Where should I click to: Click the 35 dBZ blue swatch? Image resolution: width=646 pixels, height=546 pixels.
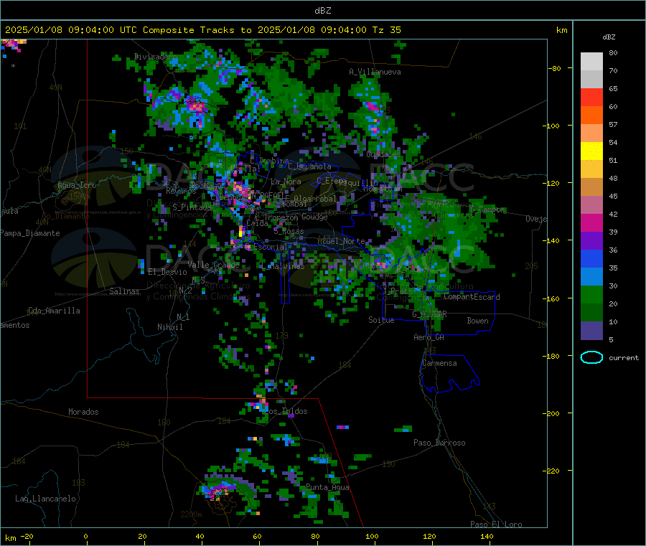click(x=591, y=258)
